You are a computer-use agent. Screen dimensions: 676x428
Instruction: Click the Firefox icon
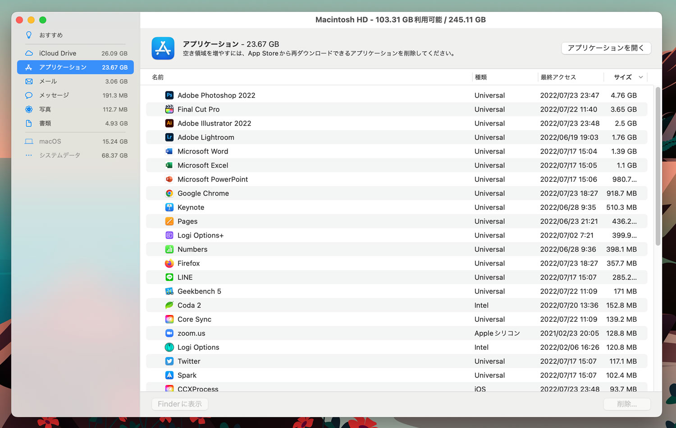[169, 263]
